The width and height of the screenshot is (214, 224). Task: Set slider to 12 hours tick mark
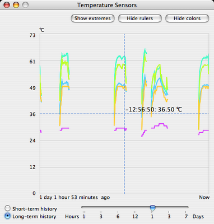pos(135,212)
